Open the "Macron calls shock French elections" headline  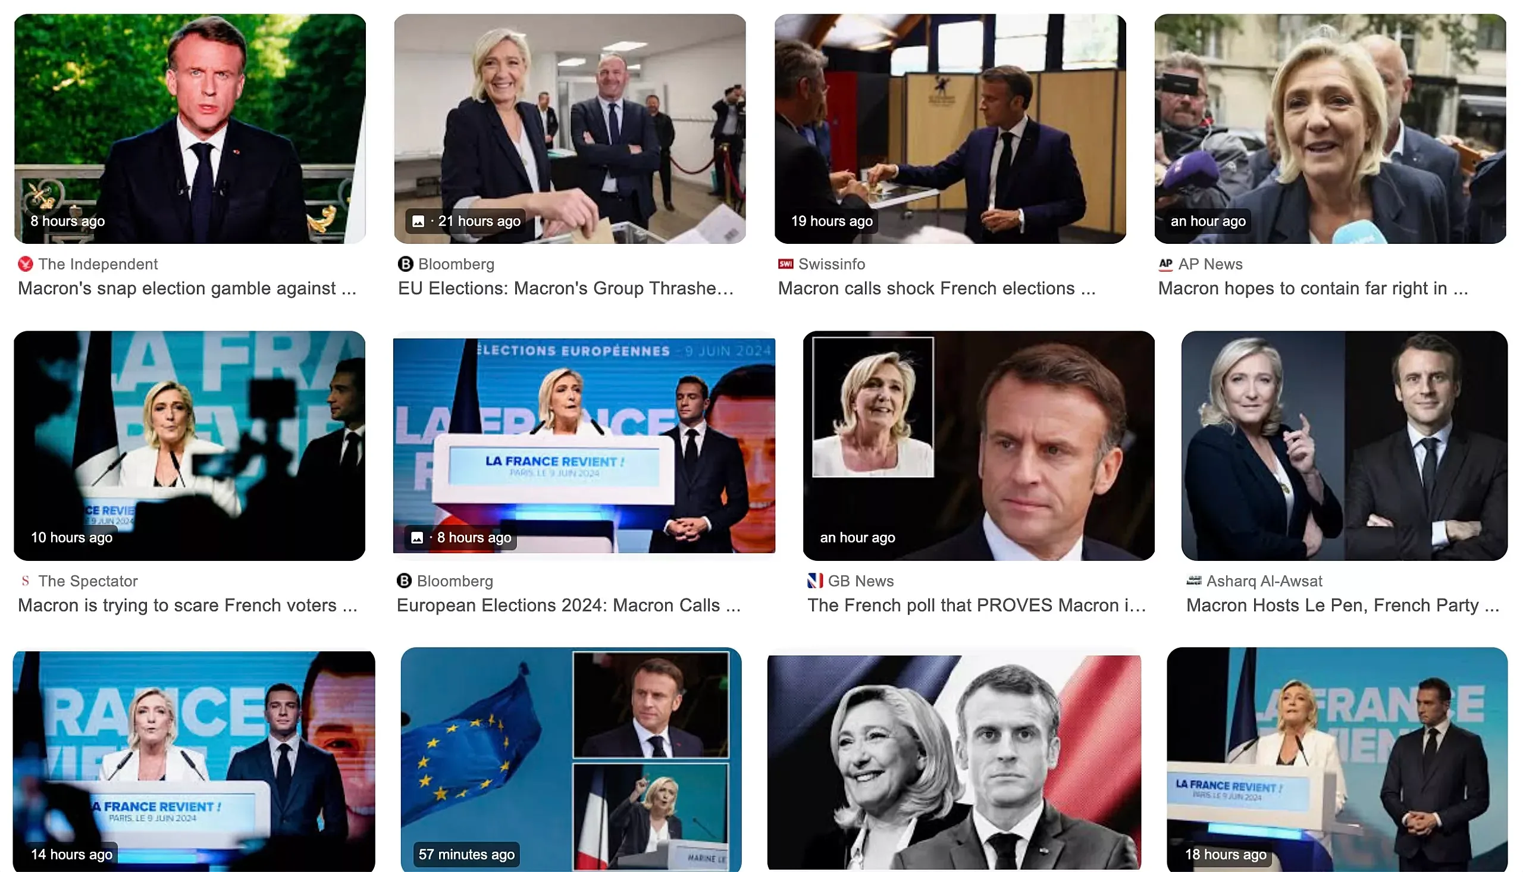coord(936,288)
